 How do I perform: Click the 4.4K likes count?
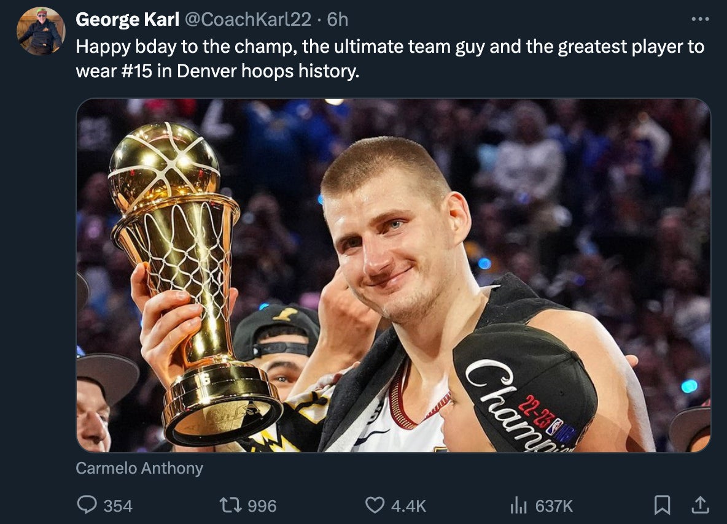click(x=408, y=506)
